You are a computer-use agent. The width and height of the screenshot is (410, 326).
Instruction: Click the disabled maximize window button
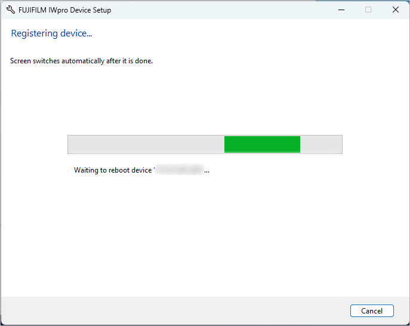(368, 10)
